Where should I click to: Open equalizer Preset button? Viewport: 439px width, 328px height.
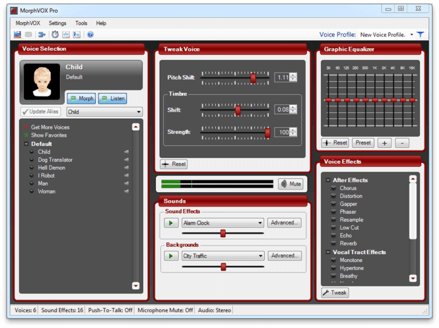(x=363, y=143)
